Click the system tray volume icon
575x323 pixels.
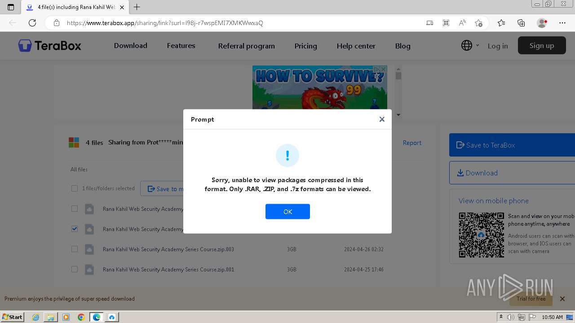511,317
